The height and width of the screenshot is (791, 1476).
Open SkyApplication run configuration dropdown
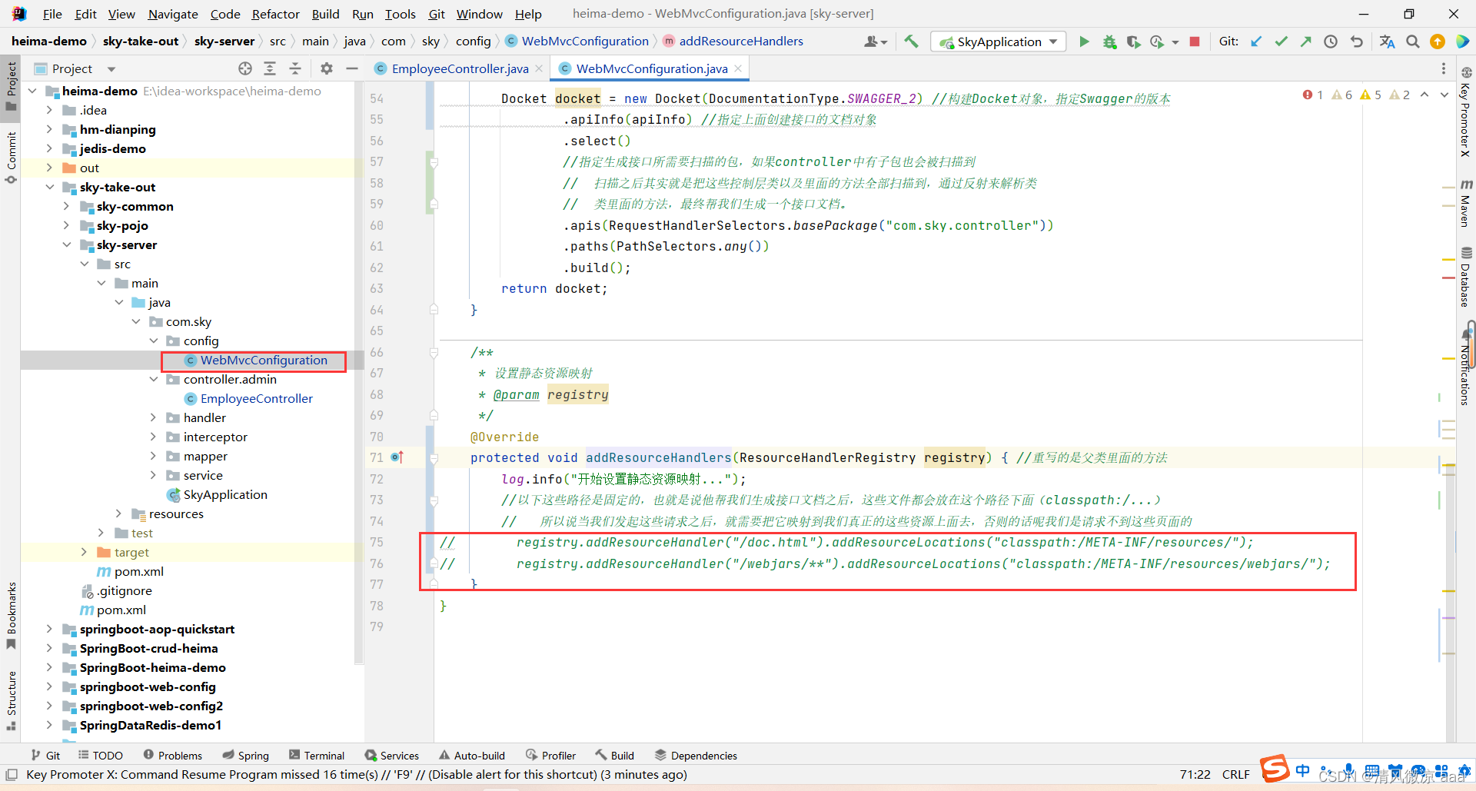(998, 42)
